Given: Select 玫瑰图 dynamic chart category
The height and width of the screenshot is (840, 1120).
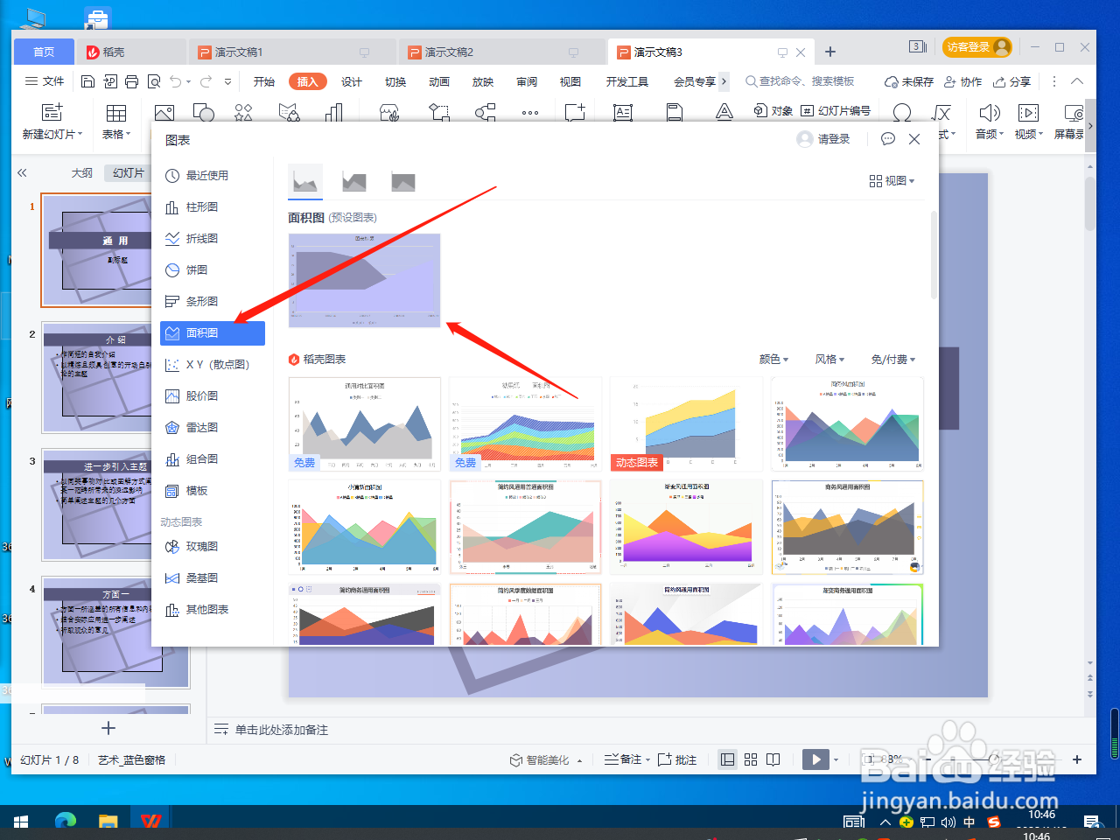Looking at the screenshot, I should [212, 546].
